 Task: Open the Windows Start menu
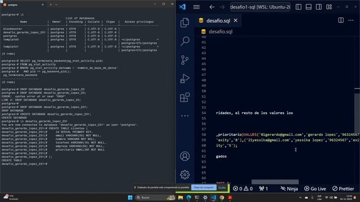tap(130, 198)
